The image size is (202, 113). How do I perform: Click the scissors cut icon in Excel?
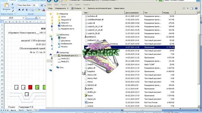(x=13, y=4)
